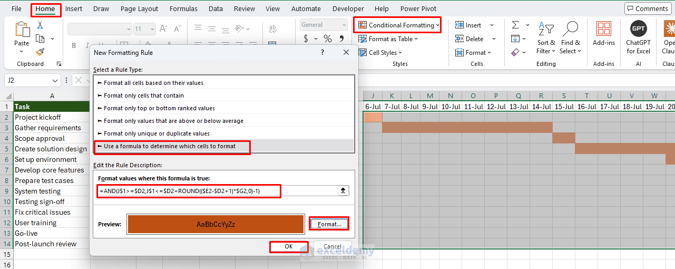Screen dimensions: 675x269
Task: Select the 'Gather requirements' task cell
Action: pyautogui.click(x=52, y=128)
